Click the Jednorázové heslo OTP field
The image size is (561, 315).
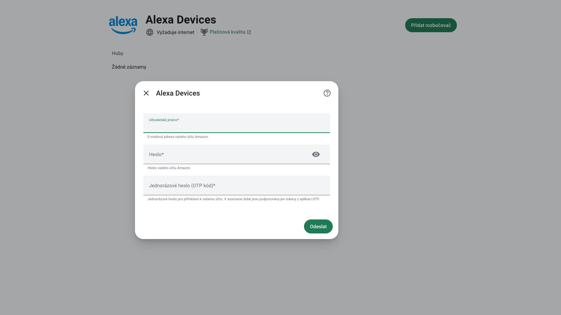(x=237, y=185)
